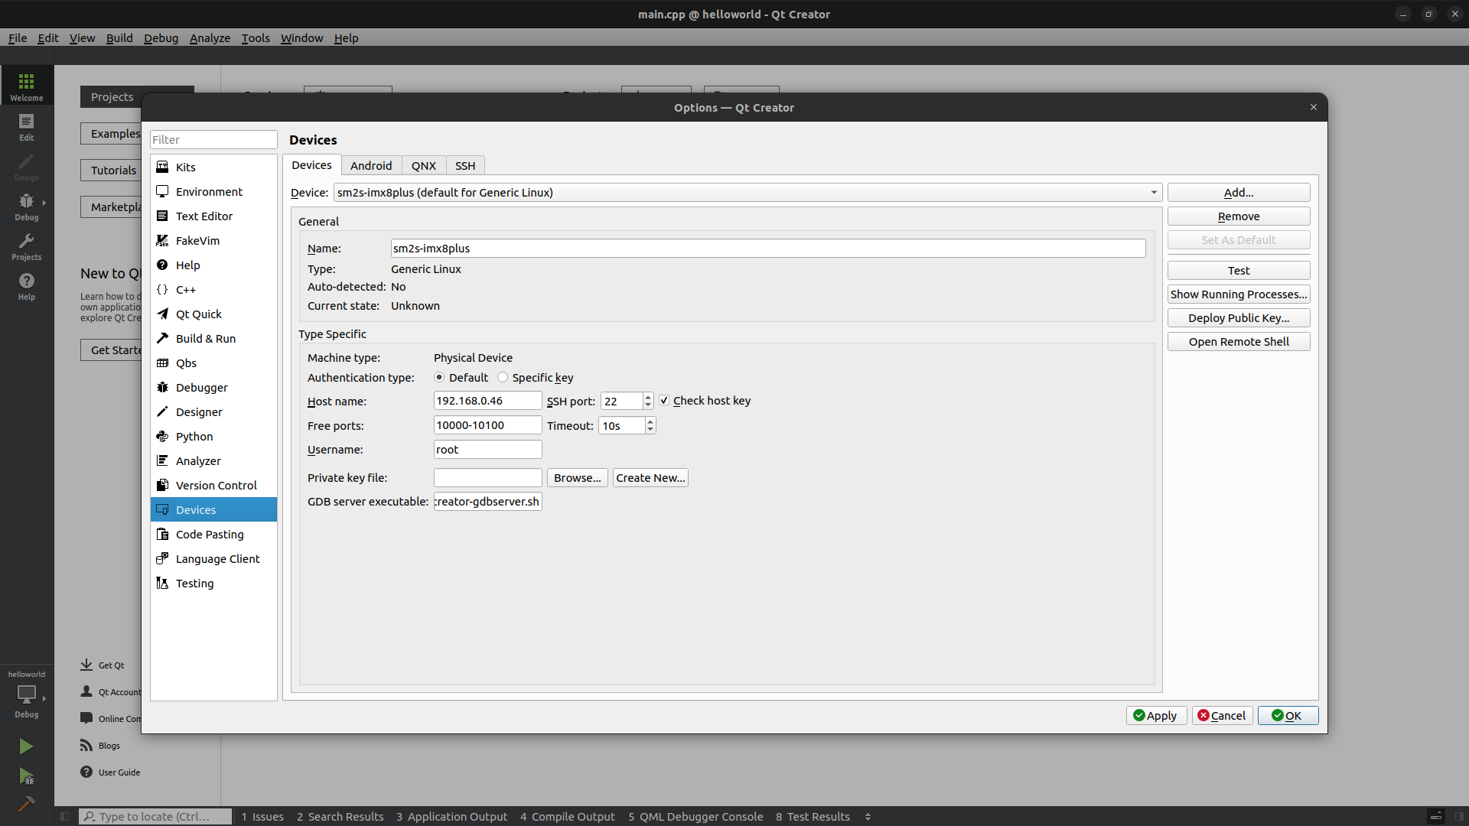This screenshot has height=826, width=1469.
Task: Click the Welcome mode icon in sidebar
Action: (26, 86)
